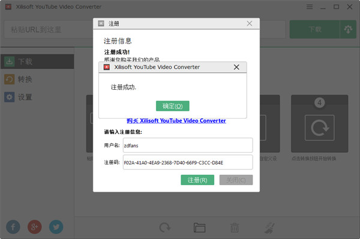
Task: Click the orange convert icon in sidebar
Action: [9, 79]
